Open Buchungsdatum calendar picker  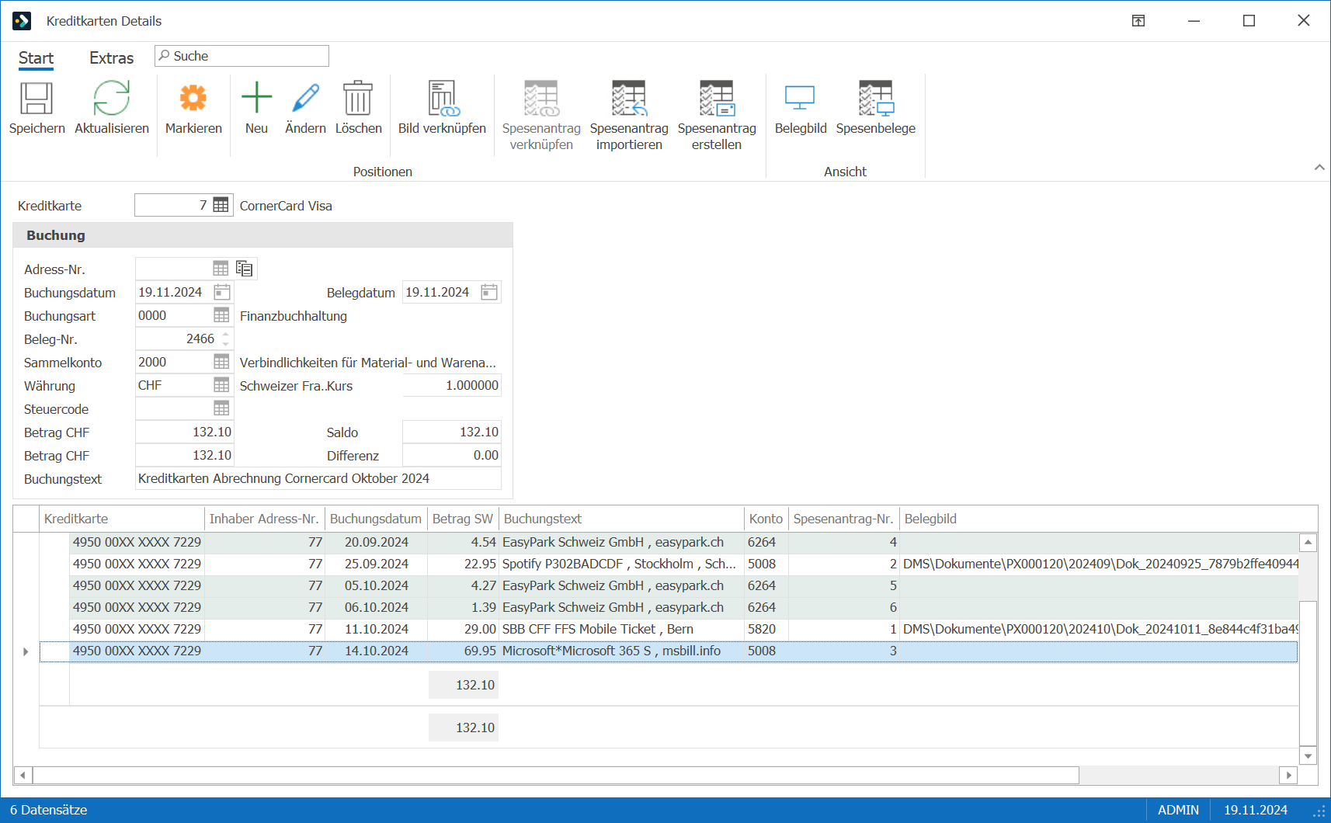(x=222, y=292)
